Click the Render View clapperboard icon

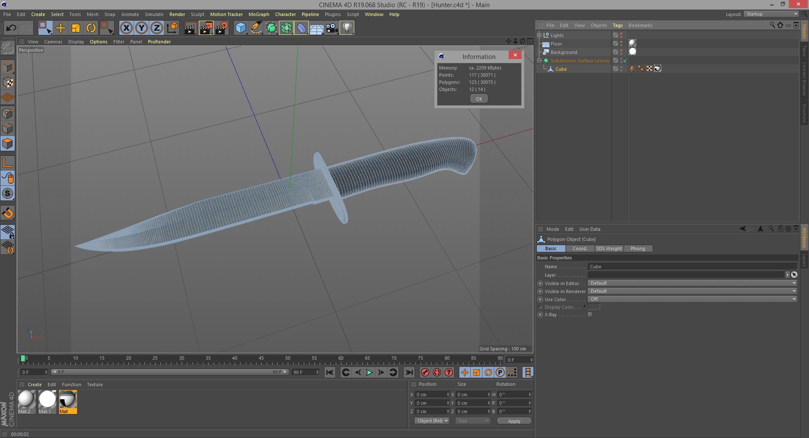point(190,28)
